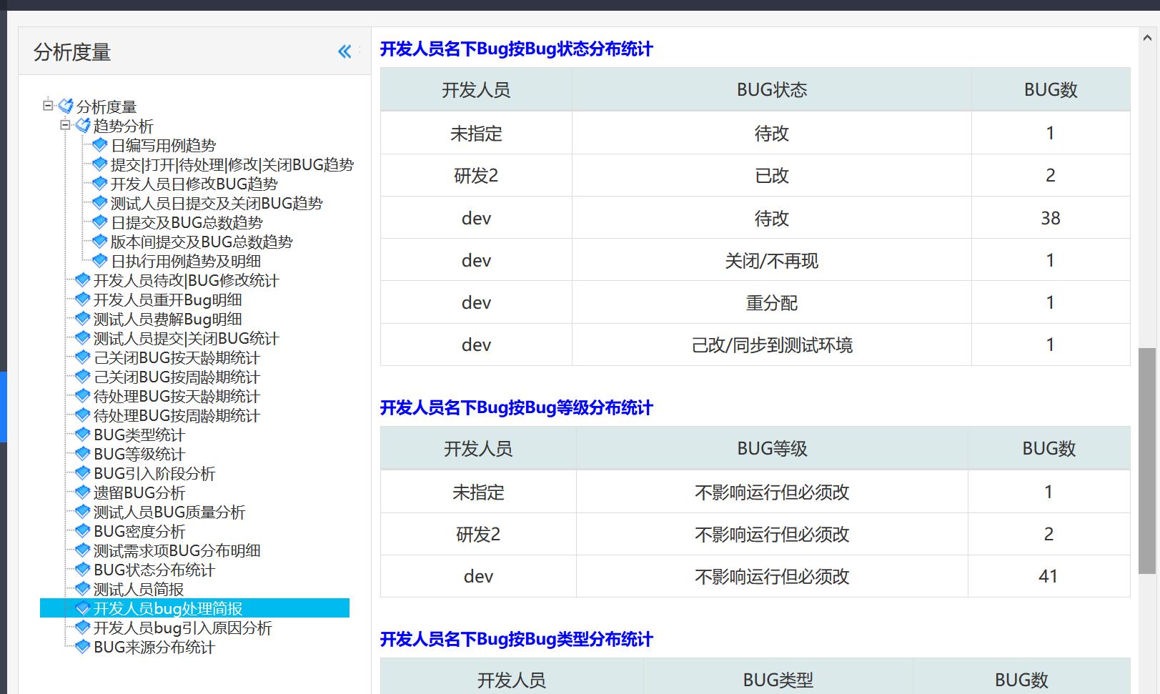Select the icon next to 遗留BUG分析
1160x694 pixels.
[81, 493]
